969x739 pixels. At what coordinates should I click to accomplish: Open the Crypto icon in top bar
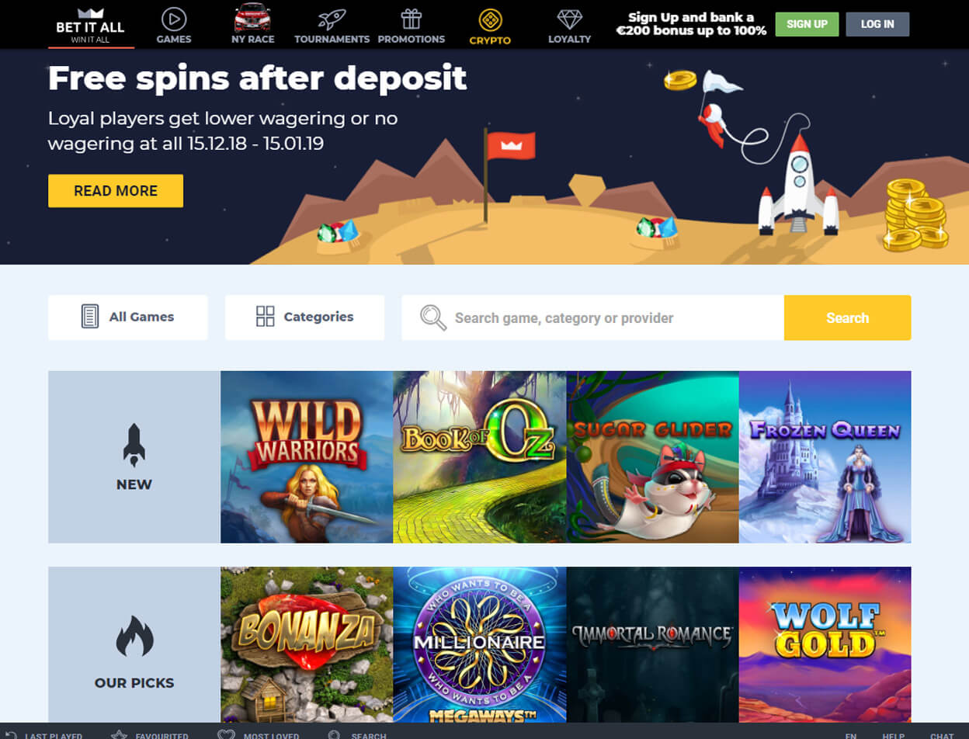click(x=490, y=20)
